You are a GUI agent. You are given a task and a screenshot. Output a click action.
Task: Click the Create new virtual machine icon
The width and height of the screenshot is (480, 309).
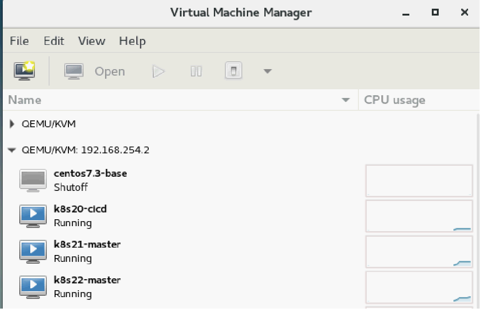(x=25, y=71)
